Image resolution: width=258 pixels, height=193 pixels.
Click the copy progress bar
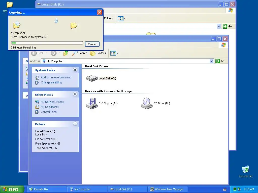(x=47, y=43)
